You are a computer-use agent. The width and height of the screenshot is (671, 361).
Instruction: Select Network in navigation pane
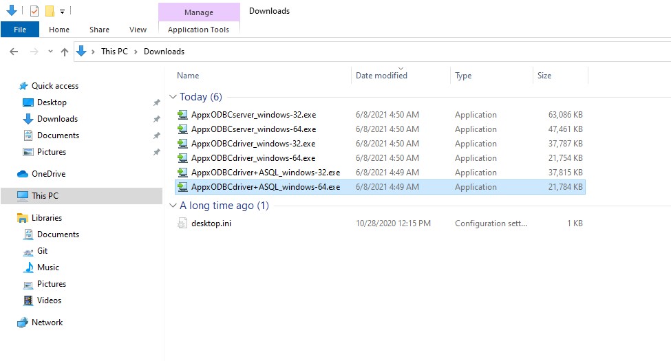pos(47,322)
